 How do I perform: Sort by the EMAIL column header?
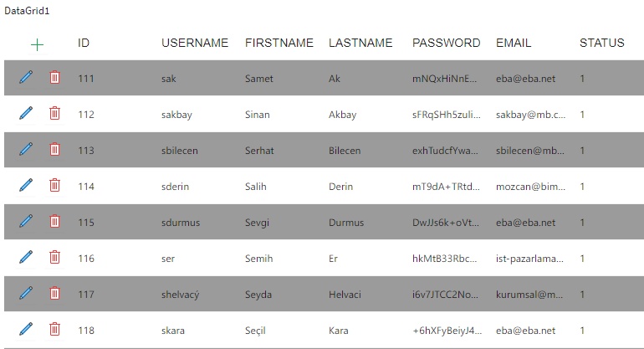pos(514,44)
